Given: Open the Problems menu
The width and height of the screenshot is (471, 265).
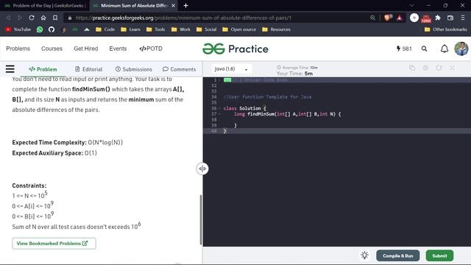Looking at the screenshot, I should point(18,49).
